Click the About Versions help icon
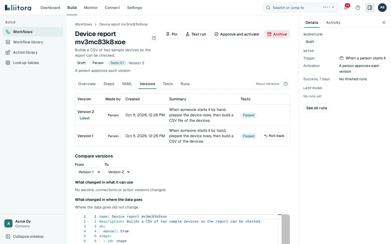Viewport: 391px width, 244px height. pos(286,84)
